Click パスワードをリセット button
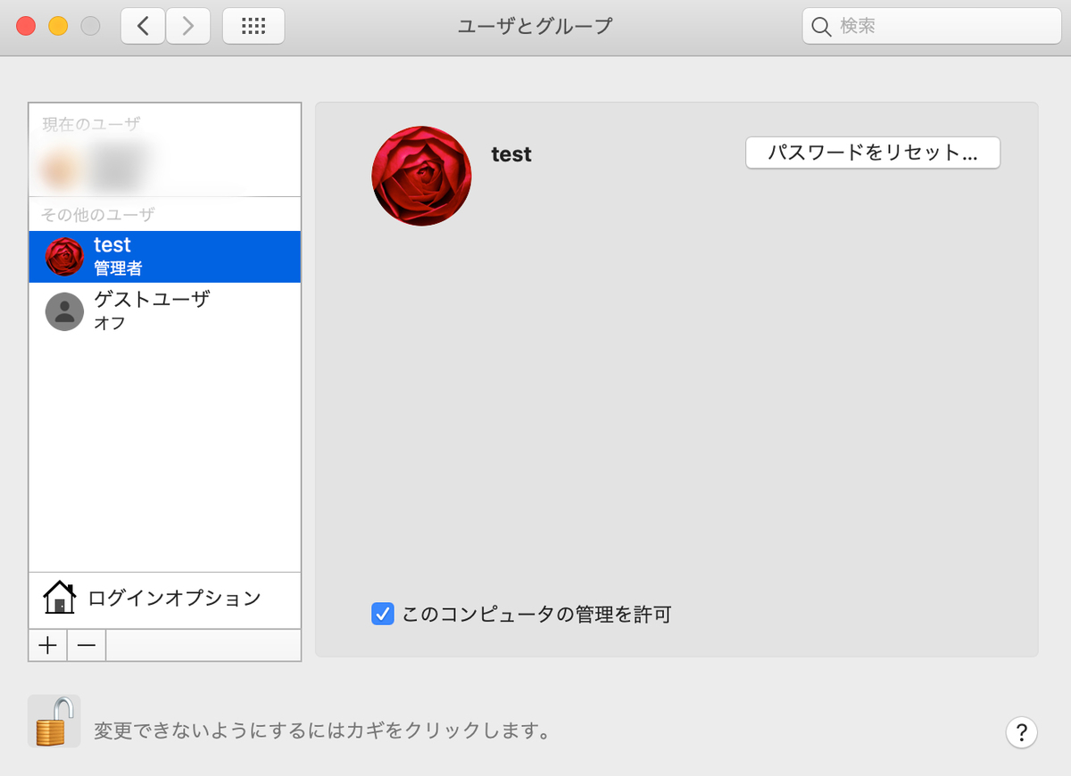 tap(873, 153)
